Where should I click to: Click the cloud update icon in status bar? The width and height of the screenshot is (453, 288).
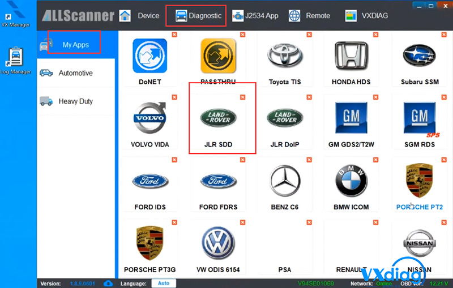coord(108,283)
